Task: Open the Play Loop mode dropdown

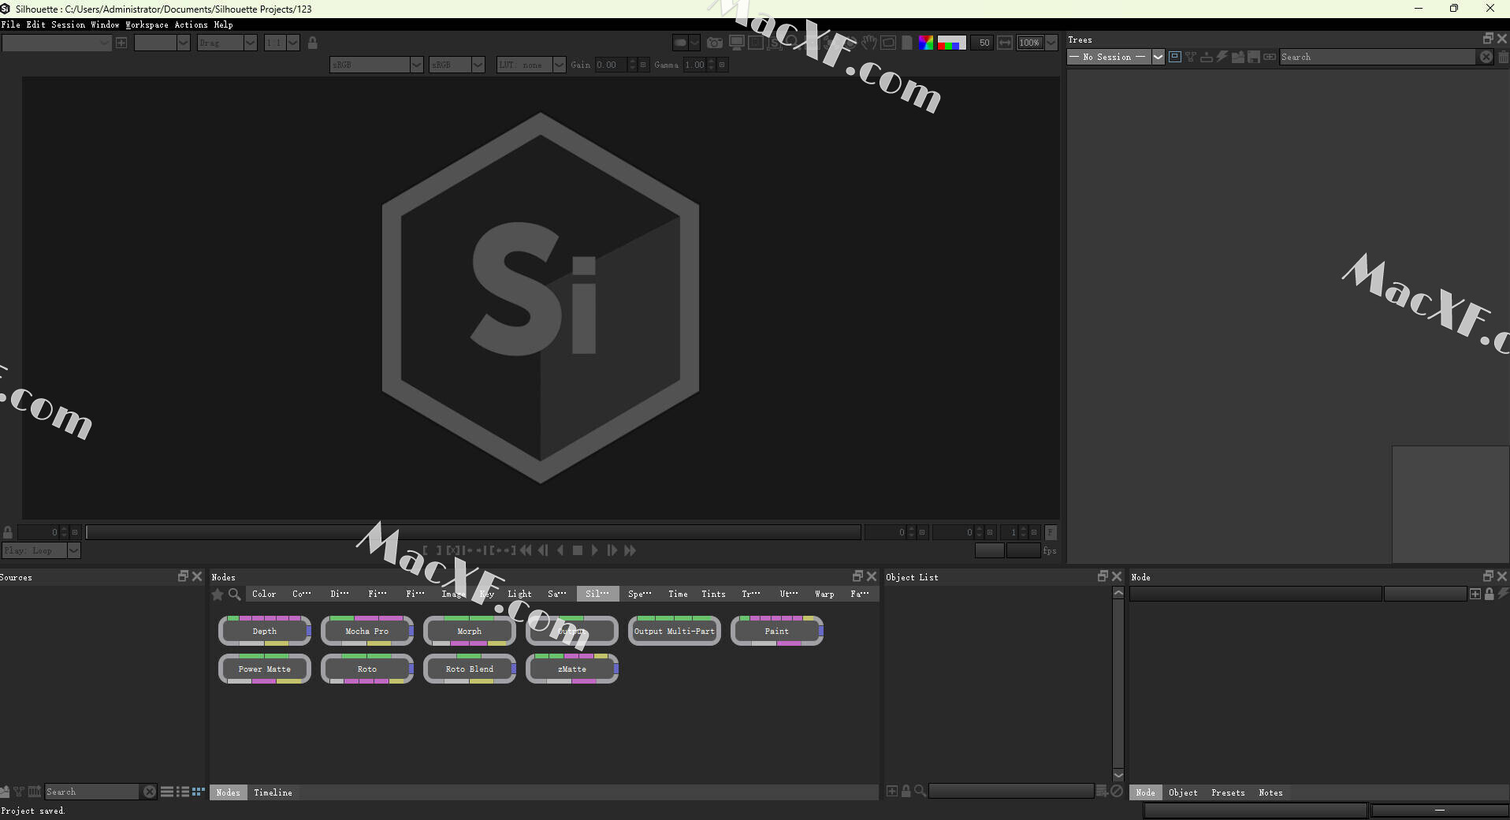Action: tap(73, 550)
